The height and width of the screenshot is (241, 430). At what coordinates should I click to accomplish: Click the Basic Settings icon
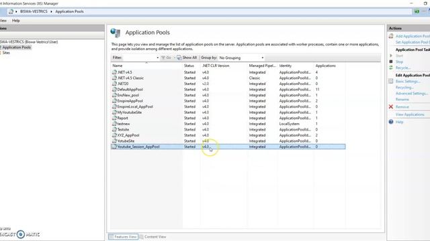[391, 81]
